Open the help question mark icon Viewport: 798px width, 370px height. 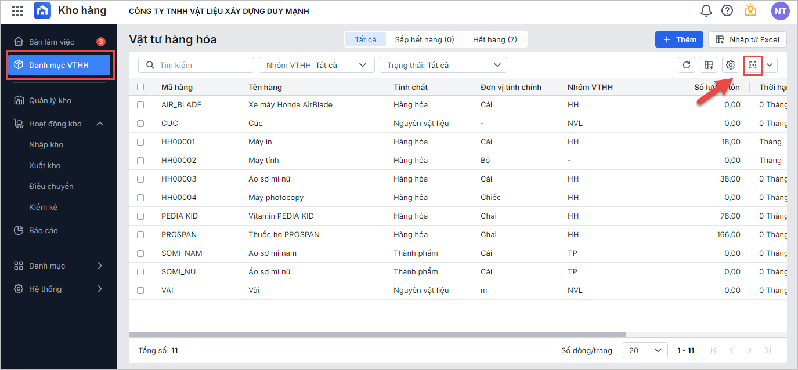click(727, 10)
